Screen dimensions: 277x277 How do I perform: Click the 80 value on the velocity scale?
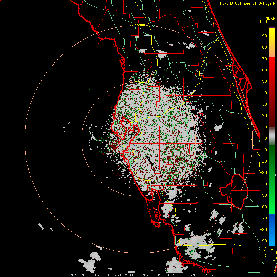[x=264, y=47]
